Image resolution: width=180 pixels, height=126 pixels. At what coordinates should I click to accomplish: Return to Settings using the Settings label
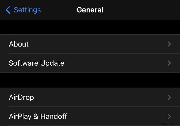(x=27, y=10)
